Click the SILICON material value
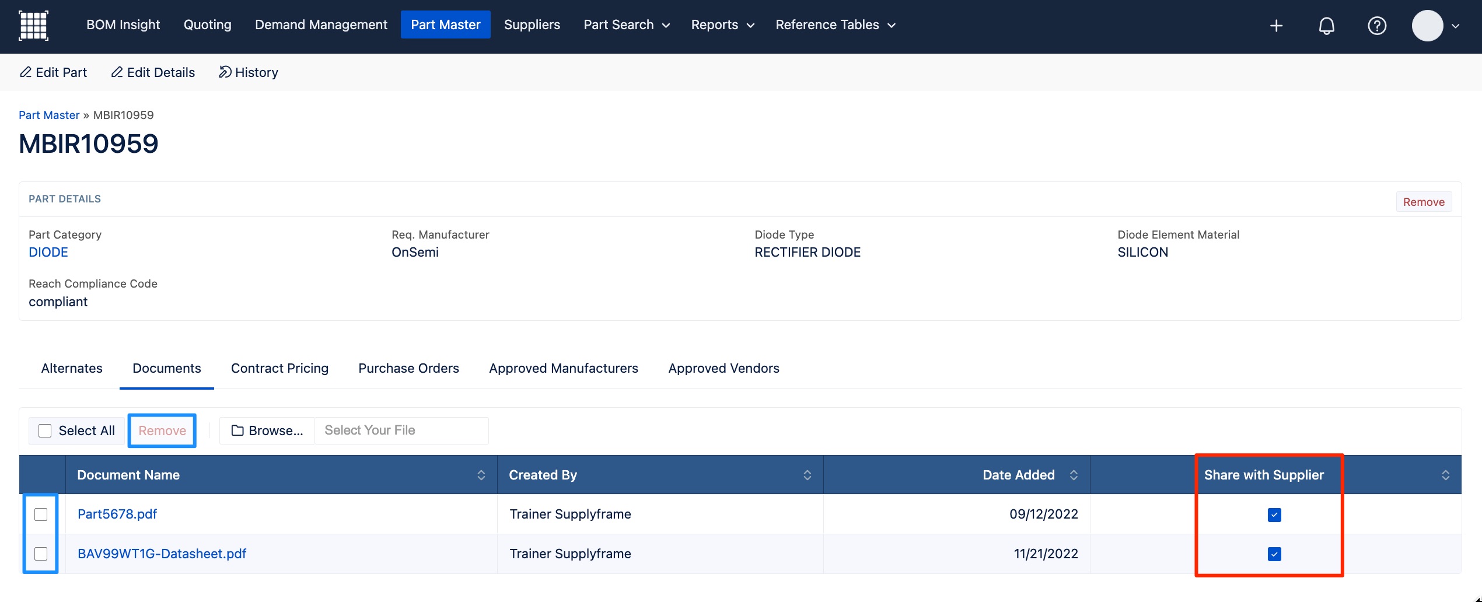This screenshot has height=602, width=1482. [x=1142, y=252]
